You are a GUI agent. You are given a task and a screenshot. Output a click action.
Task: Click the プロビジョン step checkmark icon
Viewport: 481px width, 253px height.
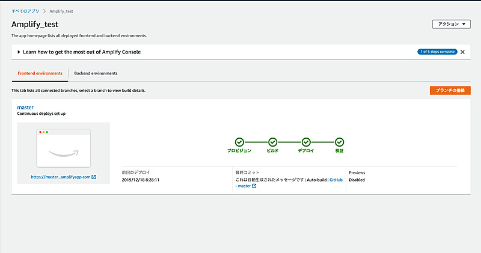point(239,142)
